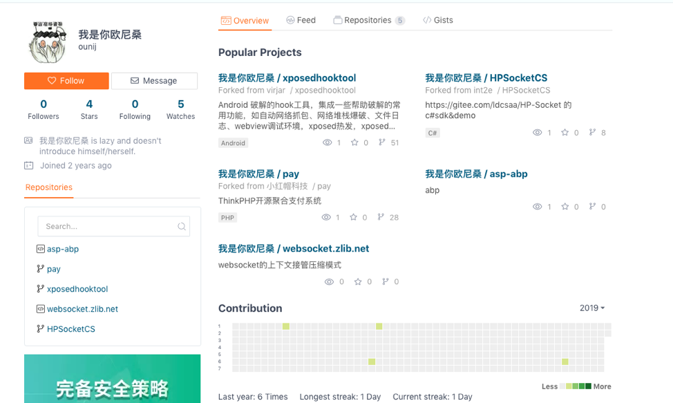View the 4 Stars count
The height and width of the screenshot is (403, 673).
[89, 109]
